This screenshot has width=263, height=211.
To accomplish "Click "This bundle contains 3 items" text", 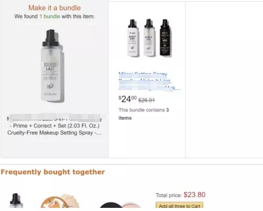I will 144,114.
